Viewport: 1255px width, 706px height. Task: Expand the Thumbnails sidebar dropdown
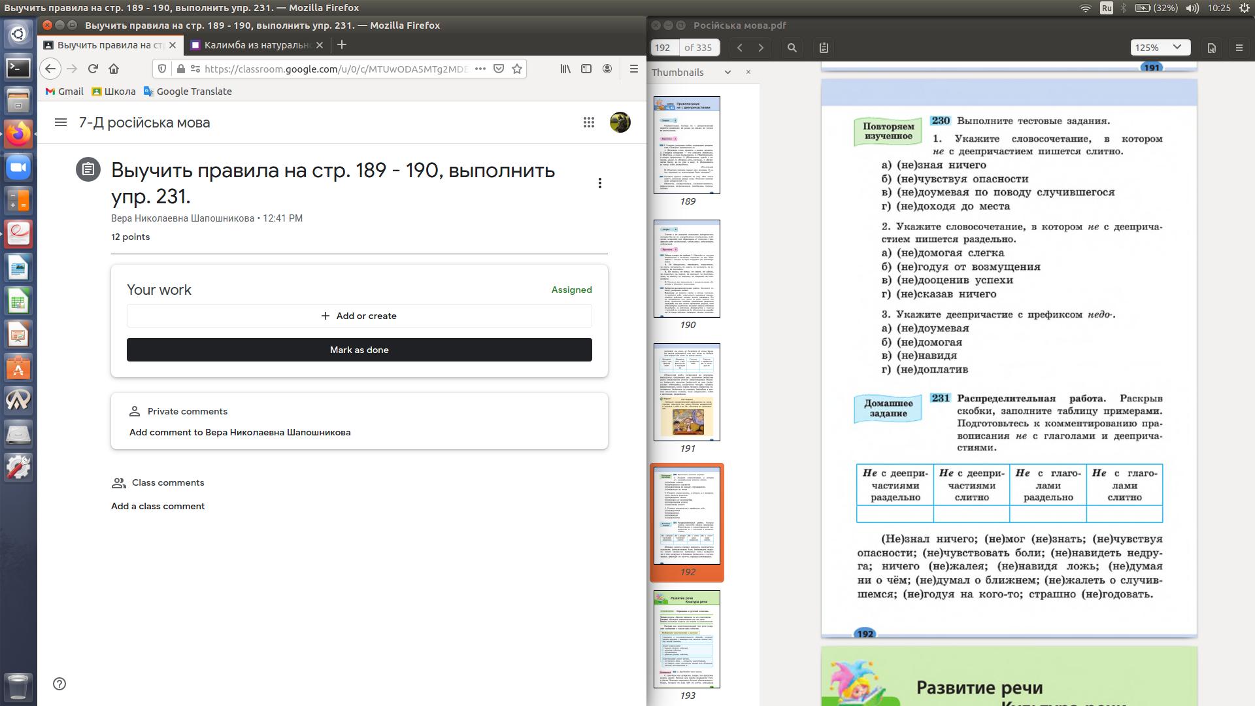pos(728,73)
